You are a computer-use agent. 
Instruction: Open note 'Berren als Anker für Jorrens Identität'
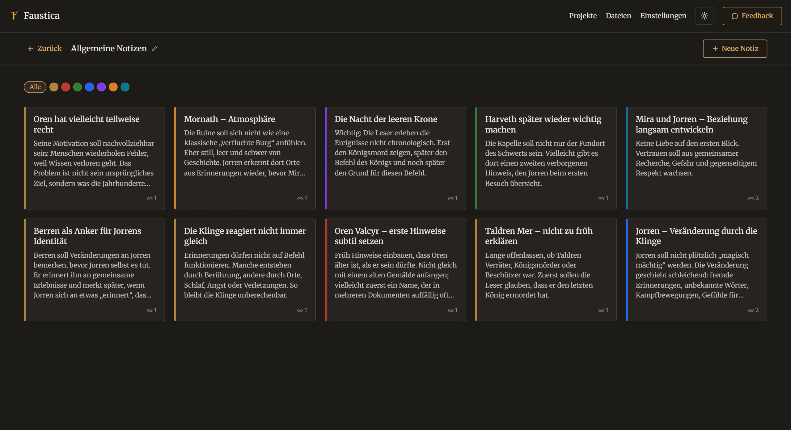tap(94, 270)
